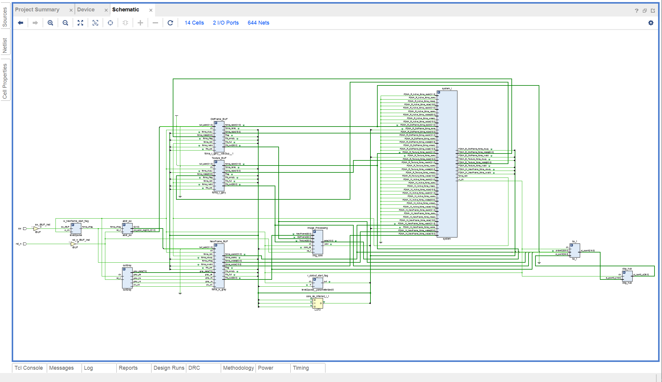Switch to the Device tab
This screenshot has height=382, width=662.
pyautogui.click(x=86, y=10)
